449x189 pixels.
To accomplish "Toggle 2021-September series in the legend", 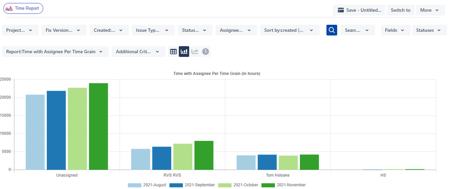I will click(x=192, y=185).
